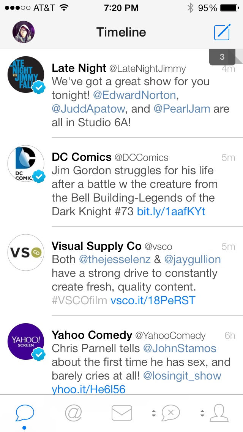
Task: Open the yhoo.it/He6l56 link
Action: (88, 389)
